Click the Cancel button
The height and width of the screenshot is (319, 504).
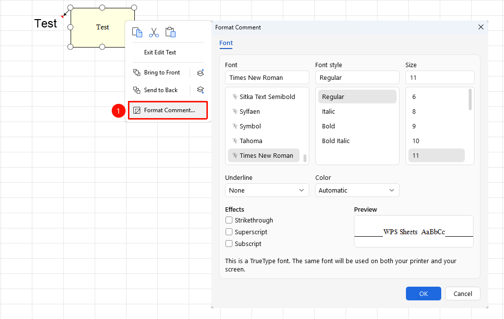(463, 294)
